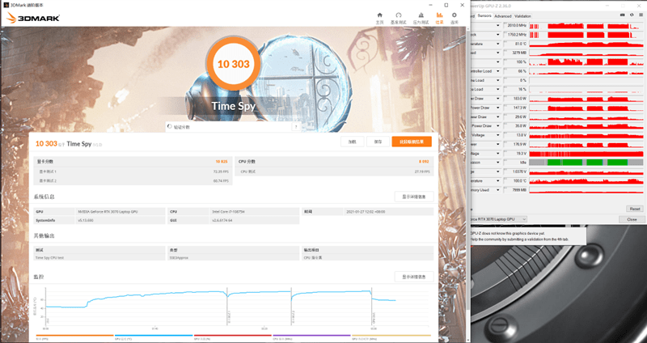Viewport: 647px width, 343px height.
Task: Open dropdown arrow for 81.0 °C temperature row
Action: [498, 44]
